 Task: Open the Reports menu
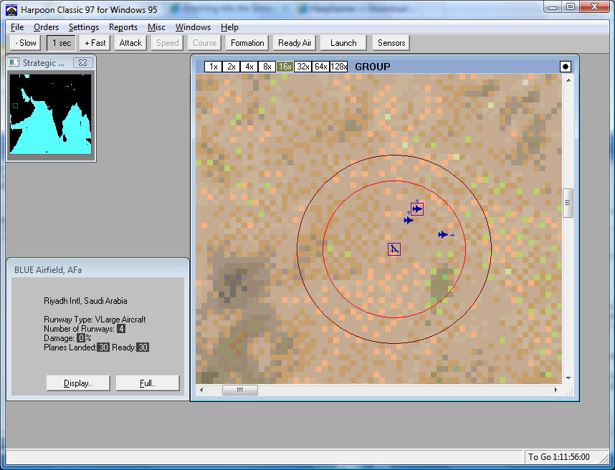123,27
